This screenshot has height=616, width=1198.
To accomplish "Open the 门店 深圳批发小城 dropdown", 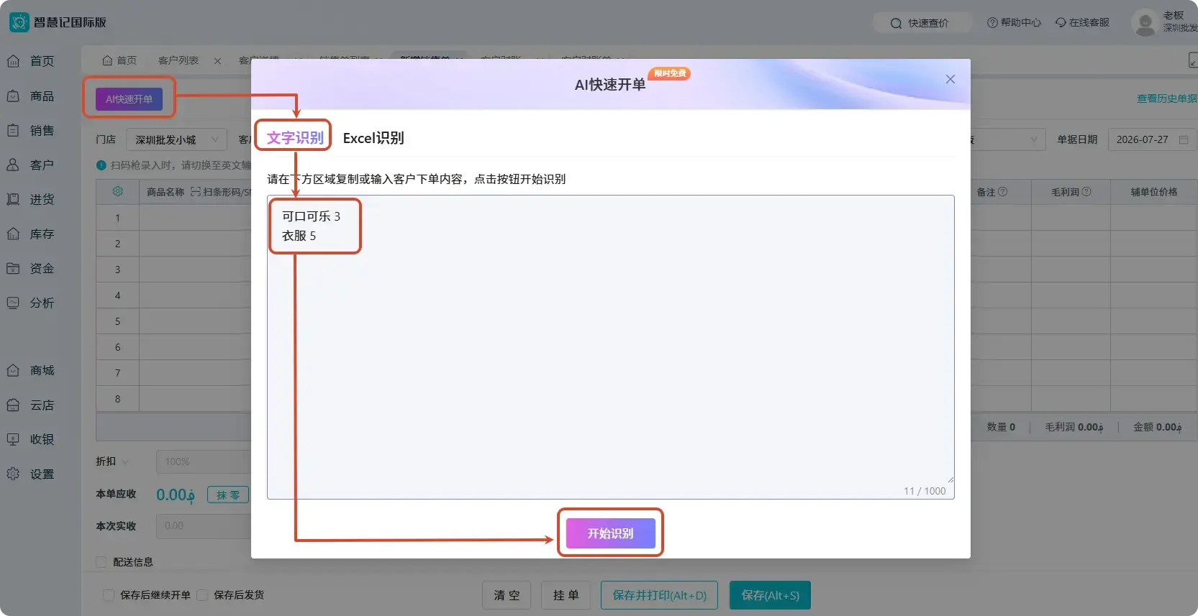I will pos(176,139).
